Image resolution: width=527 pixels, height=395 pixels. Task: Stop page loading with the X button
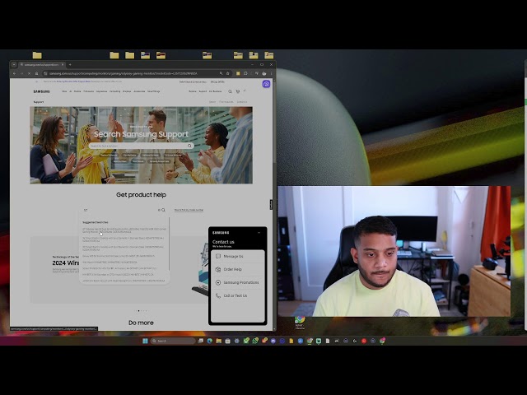click(x=29, y=73)
